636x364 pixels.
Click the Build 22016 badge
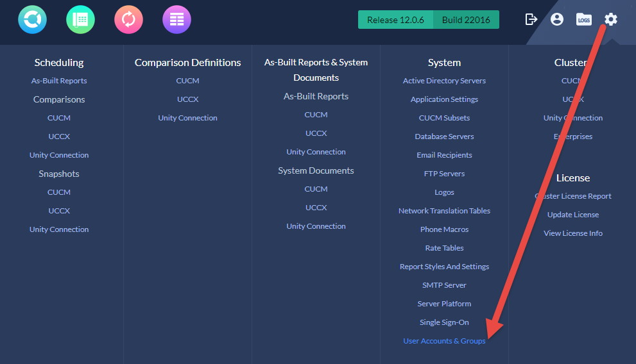pos(466,19)
